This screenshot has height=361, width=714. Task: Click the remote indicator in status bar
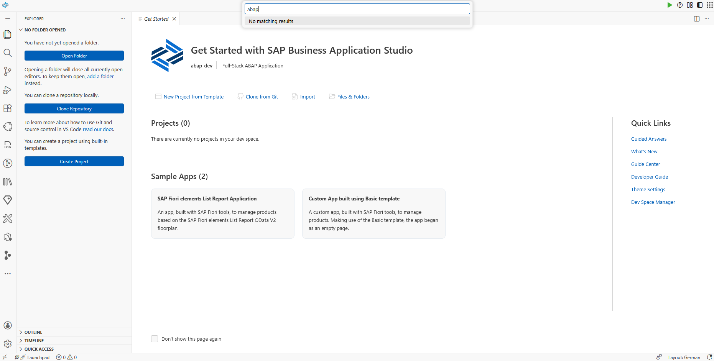tap(5, 357)
